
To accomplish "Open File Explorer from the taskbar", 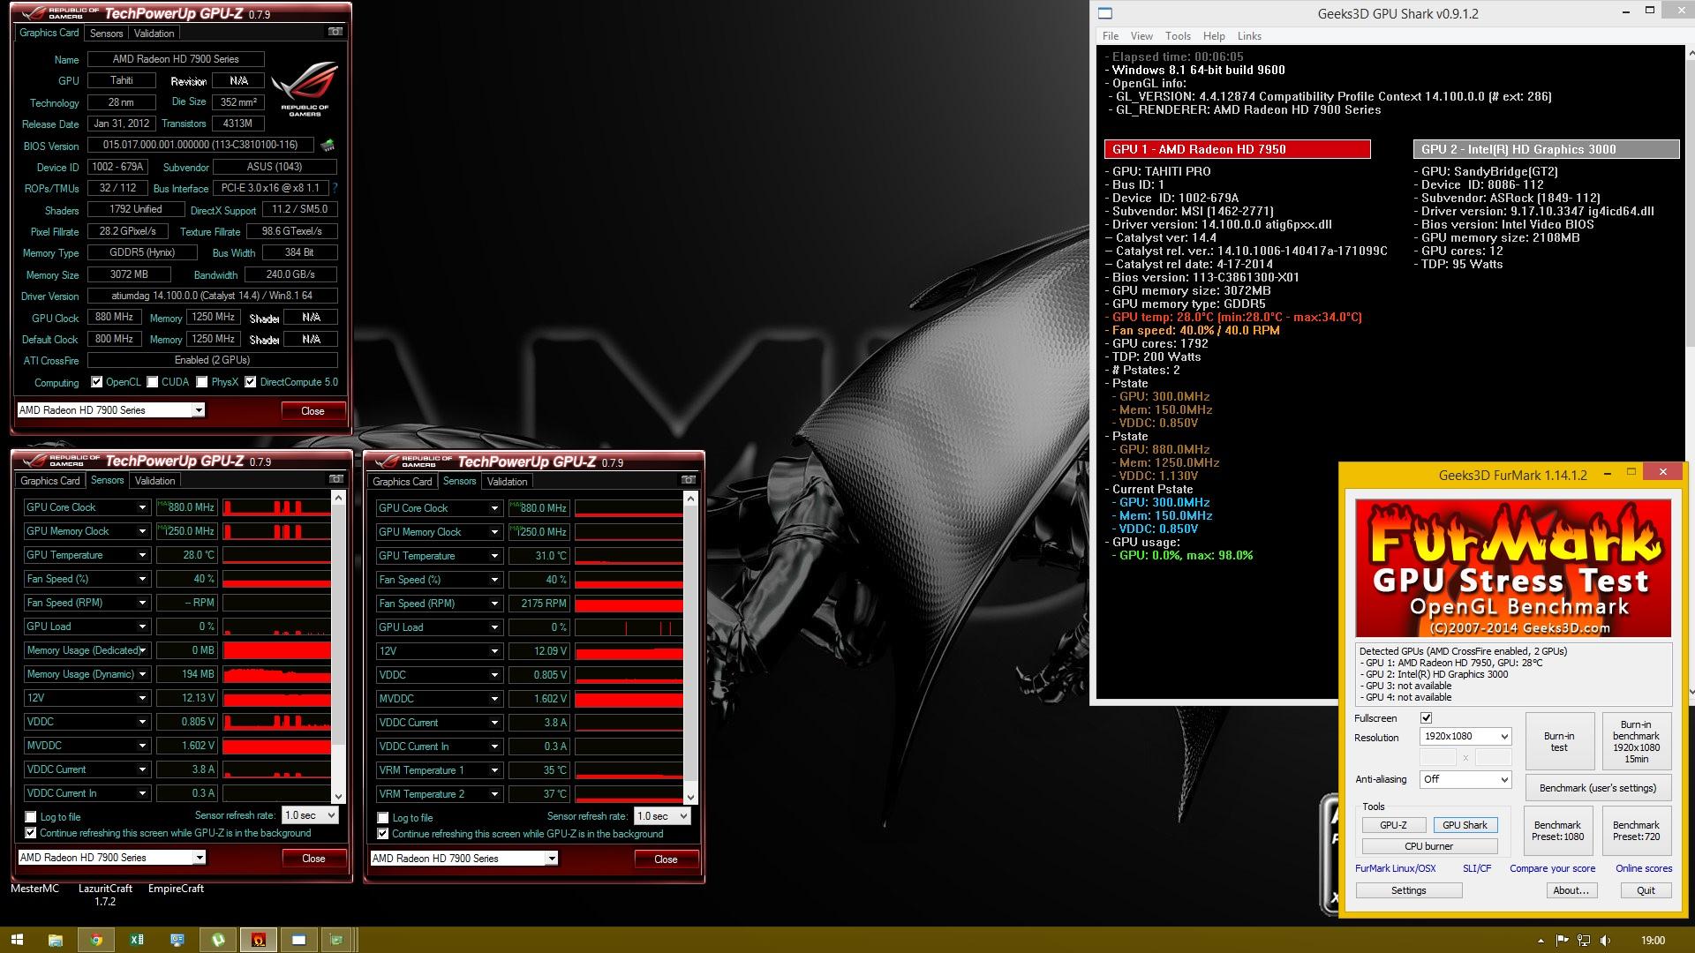I will [x=55, y=940].
